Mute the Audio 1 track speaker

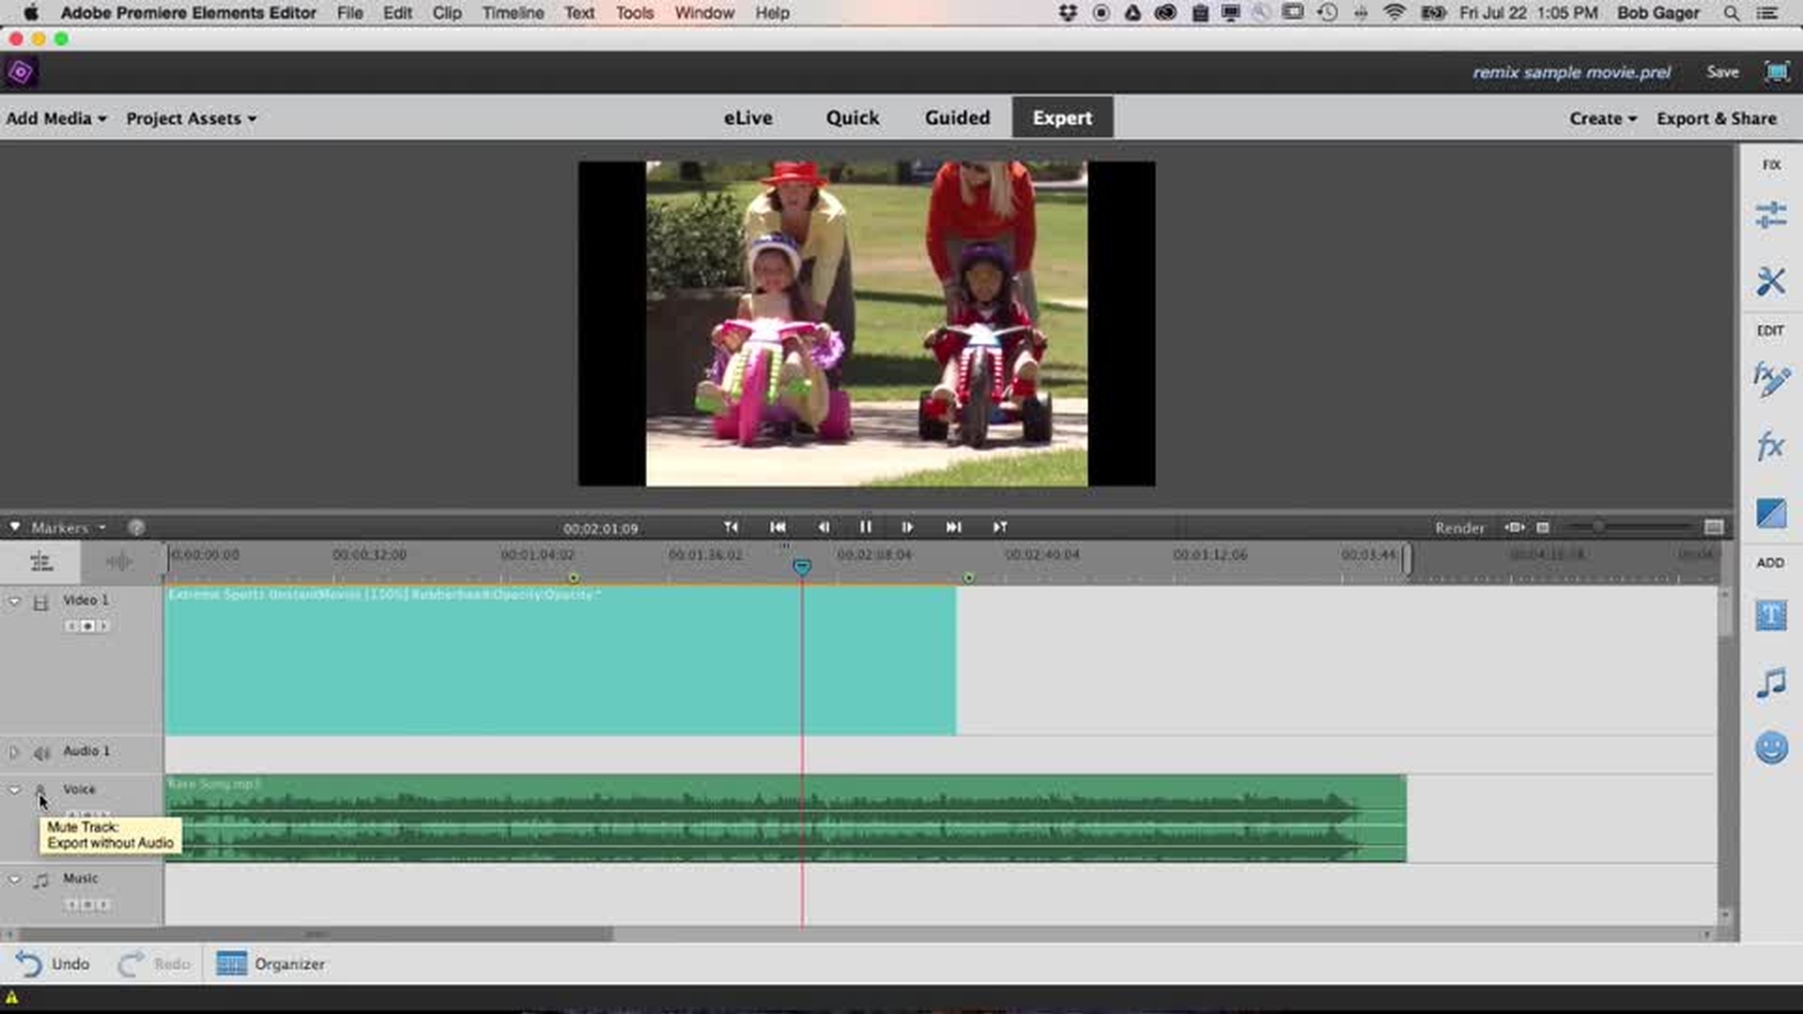point(41,752)
